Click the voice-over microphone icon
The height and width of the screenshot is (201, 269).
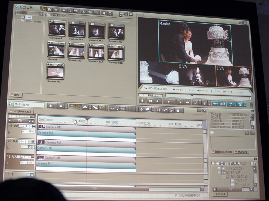(x=141, y=109)
